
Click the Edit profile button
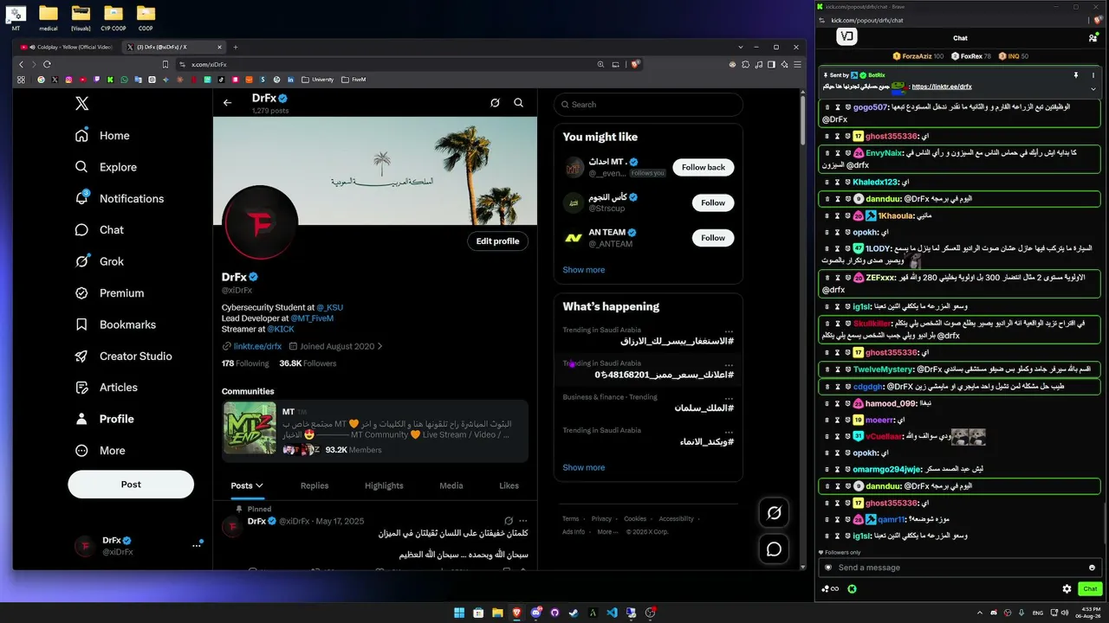tap(497, 241)
